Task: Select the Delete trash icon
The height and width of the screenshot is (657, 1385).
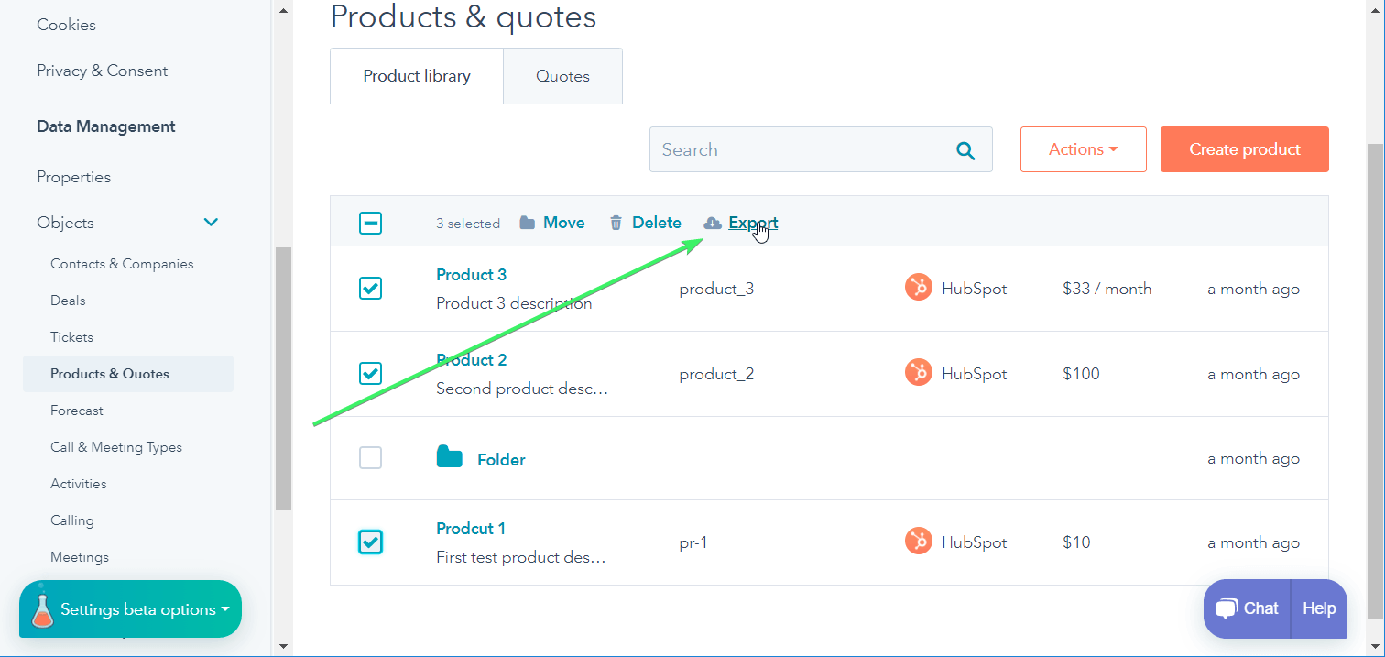Action: pos(615,222)
